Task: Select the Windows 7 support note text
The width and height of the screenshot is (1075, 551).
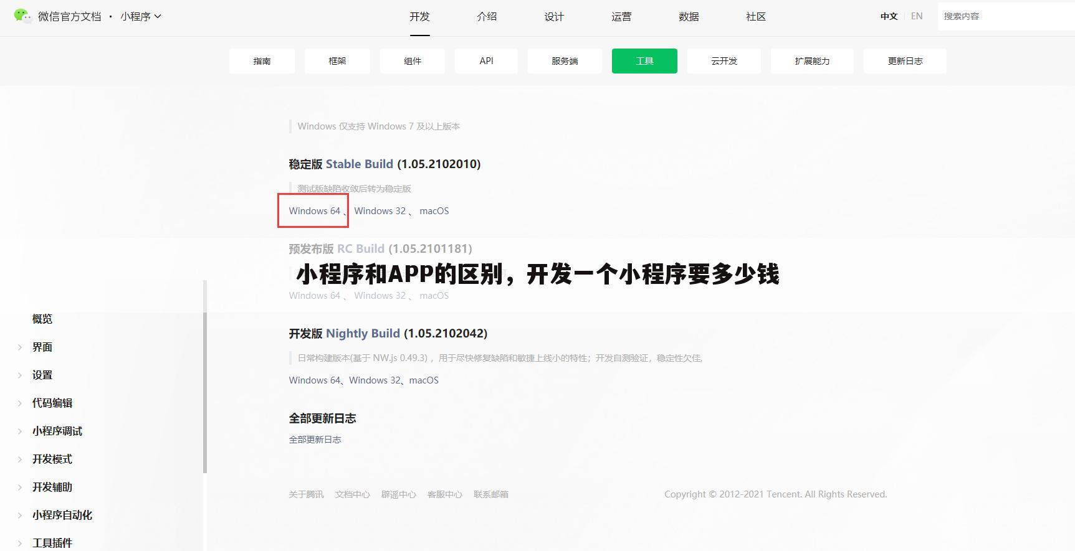Action: click(379, 126)
